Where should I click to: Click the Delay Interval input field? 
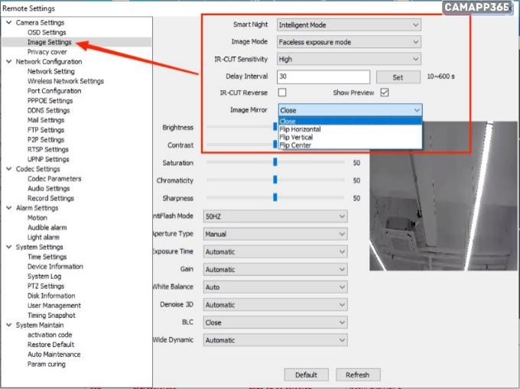[x=323, y=77]
